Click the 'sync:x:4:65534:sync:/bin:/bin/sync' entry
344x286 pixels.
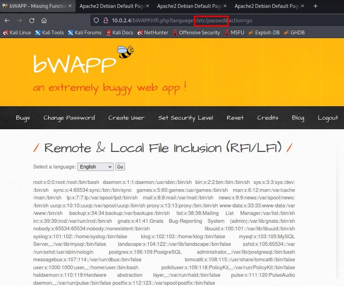coord(92,190)
